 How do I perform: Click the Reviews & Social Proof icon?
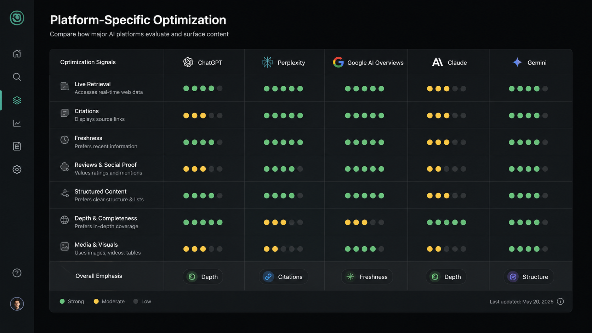click(x=64, y=167)
